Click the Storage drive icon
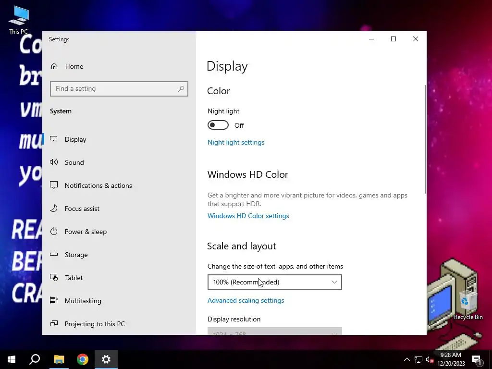Image resolution: width=492 pixels, height=369 pixels. coord(54,254)
